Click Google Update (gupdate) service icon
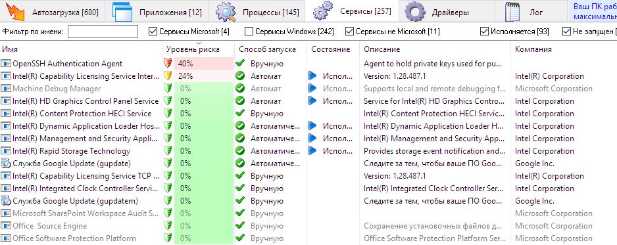The width and height of the screenshot is (617, 245). [x=6, y=164]
